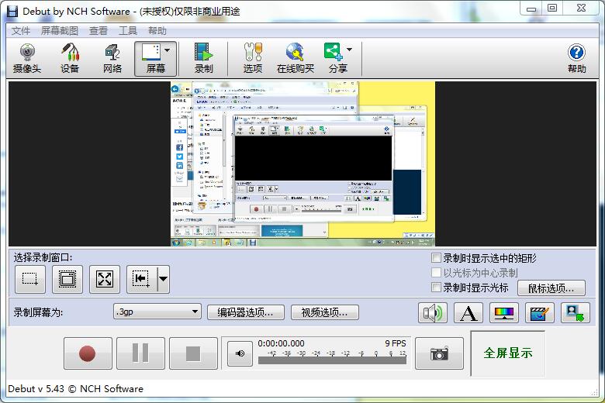
Task: Open 视频选项 video options
Action: [324, 312]
